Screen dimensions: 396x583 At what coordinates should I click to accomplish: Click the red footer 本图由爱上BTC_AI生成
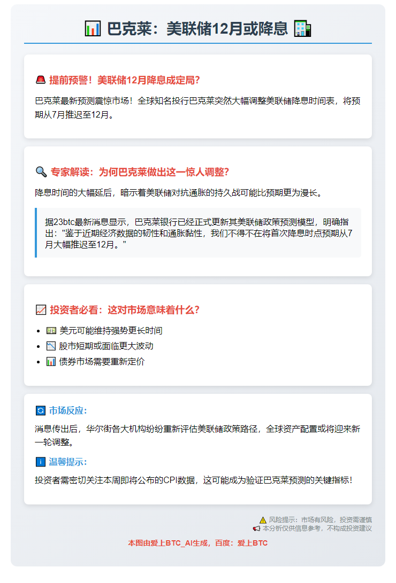[197, 543]
